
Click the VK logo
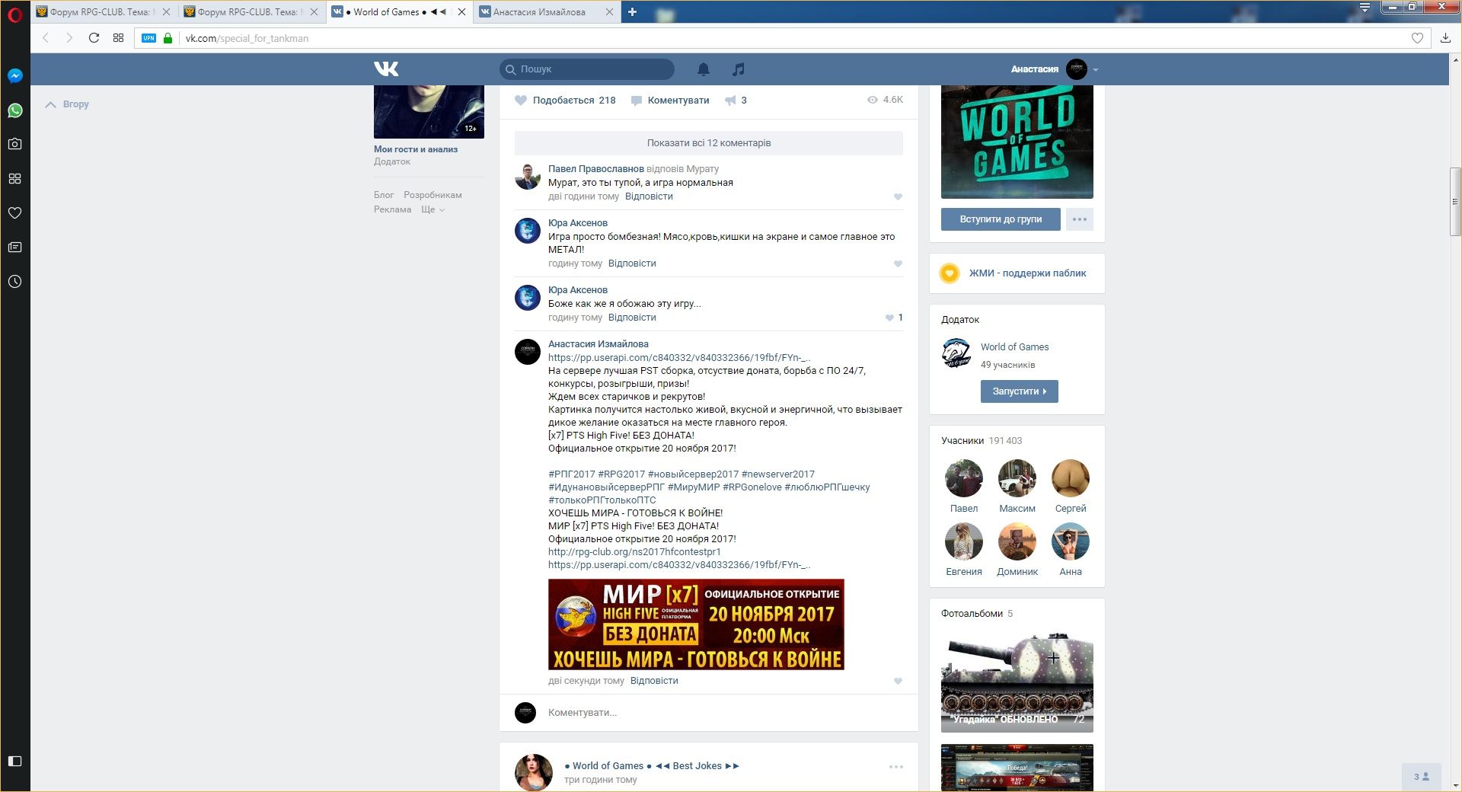pos(386,69)
